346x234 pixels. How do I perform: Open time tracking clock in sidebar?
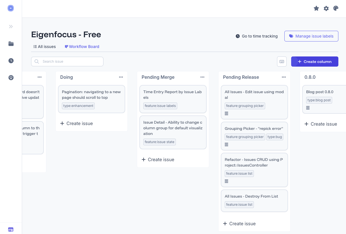(11, 61)
